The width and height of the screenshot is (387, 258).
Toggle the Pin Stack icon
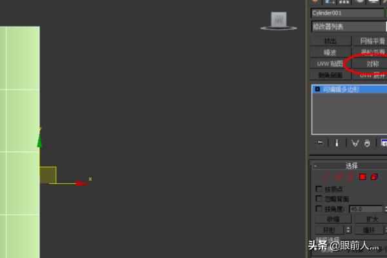[319, 143]
